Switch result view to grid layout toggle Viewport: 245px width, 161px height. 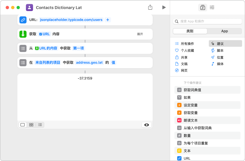(31, 125)
